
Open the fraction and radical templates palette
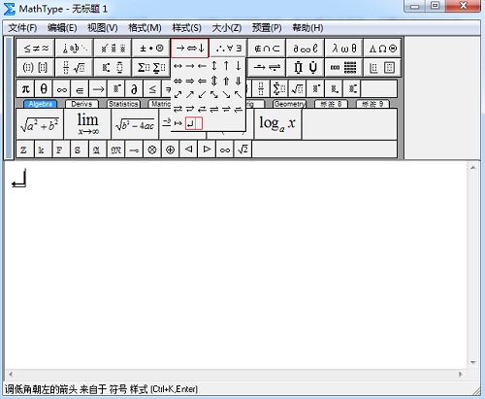pyautogui.click(x=75, y=67)
